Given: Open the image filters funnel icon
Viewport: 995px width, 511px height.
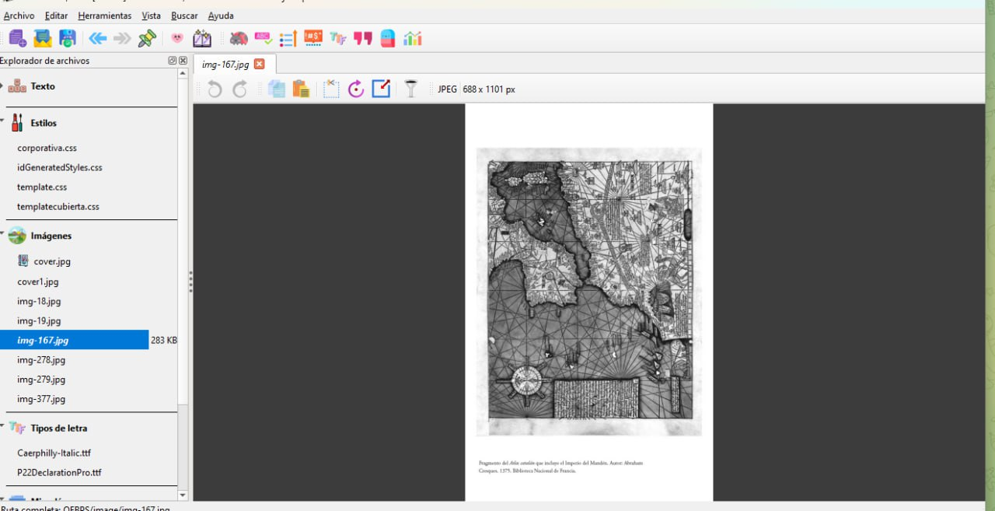Looking at the screenshot, I should point(411,89).
